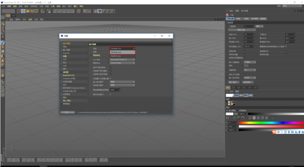This screenshot has height=167, width=304.
Task: Select the Brush tool in left sidebar
Action: pos(3,42)
